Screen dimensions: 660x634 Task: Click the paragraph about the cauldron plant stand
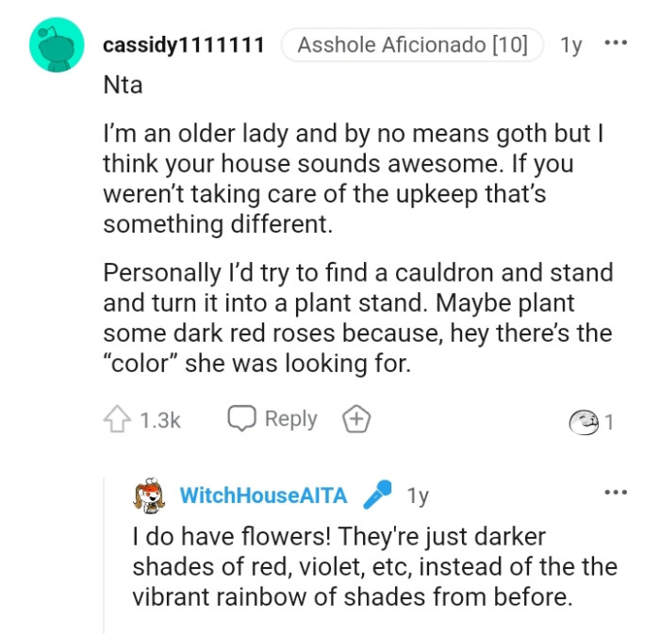(357, 317)
